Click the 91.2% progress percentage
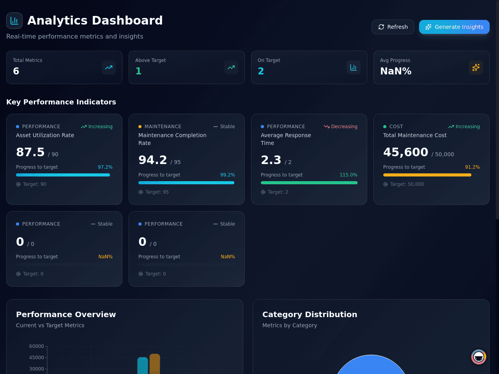This screenshot has height=374, width=499. [x=472, y=167]
